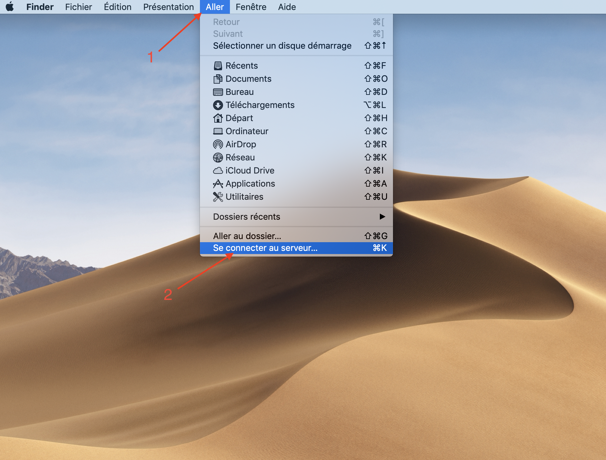Click the ⇧⌘A shortcut label
This screenshot has height=460, width=606.
(376, 184)
